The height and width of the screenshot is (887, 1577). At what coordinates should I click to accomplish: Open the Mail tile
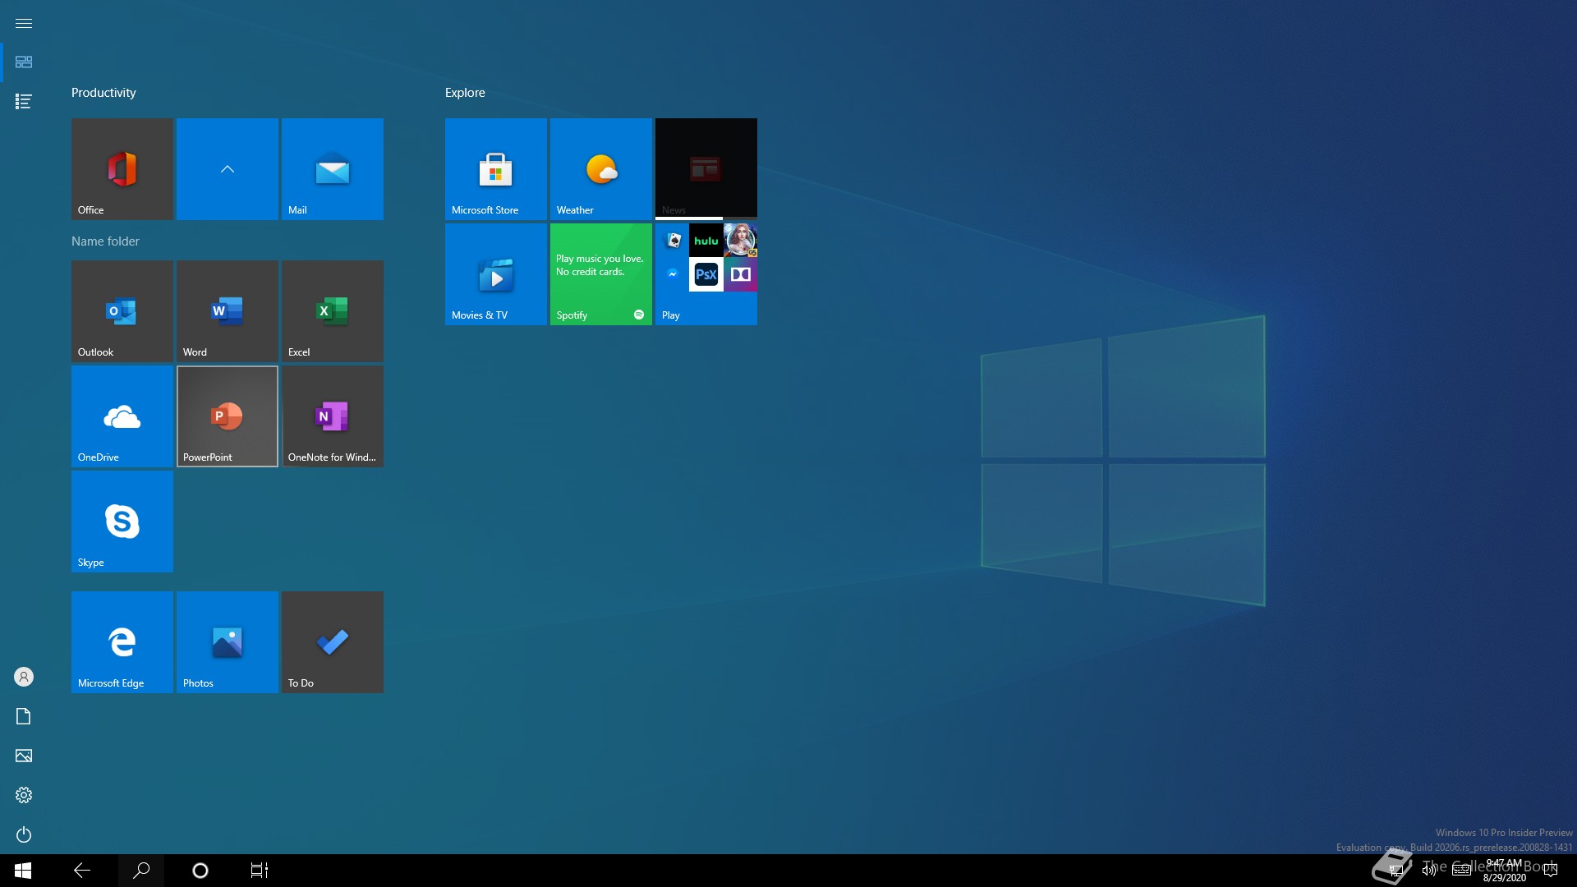coord(332,168)
